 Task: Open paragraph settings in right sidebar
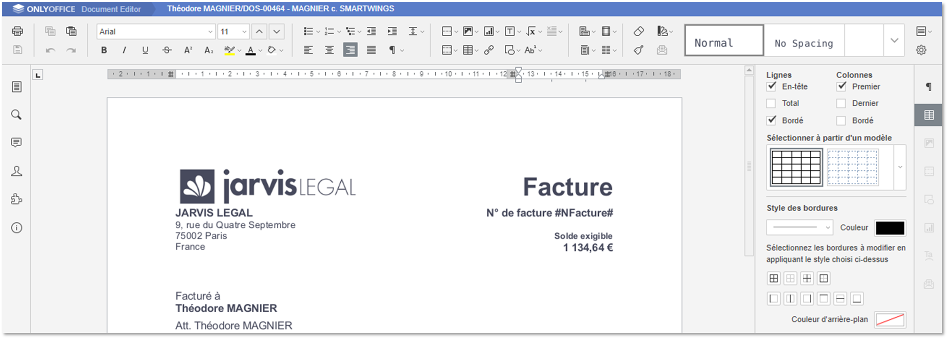929,86
